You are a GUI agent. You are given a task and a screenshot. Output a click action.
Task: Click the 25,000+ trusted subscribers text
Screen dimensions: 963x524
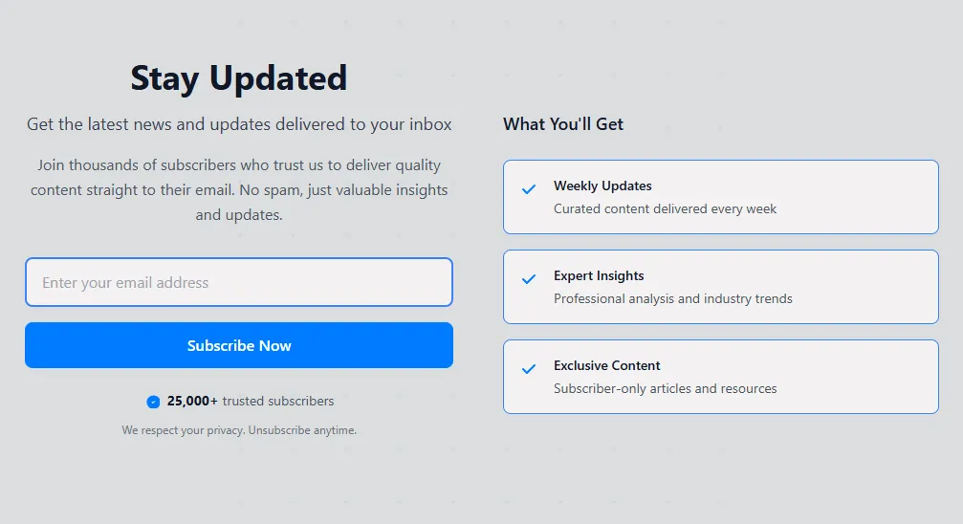(x=251, y=401)
